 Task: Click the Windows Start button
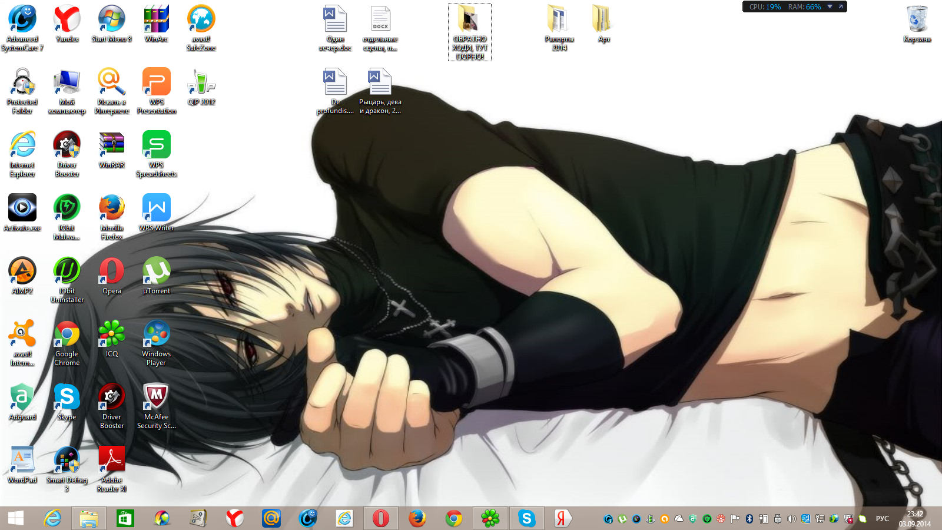click(16, 518)
